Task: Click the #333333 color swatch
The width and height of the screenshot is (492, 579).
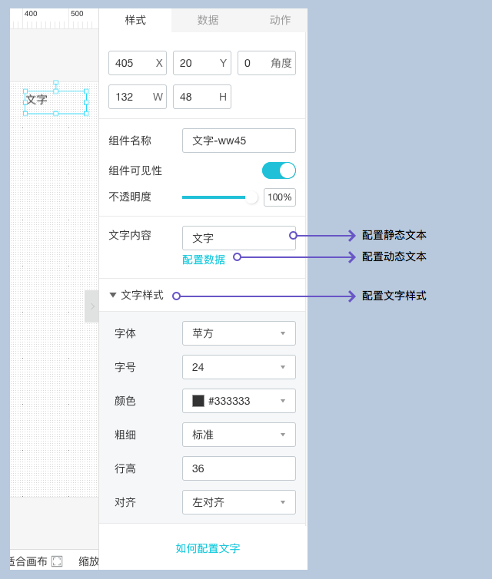Action: pos(198,401)
